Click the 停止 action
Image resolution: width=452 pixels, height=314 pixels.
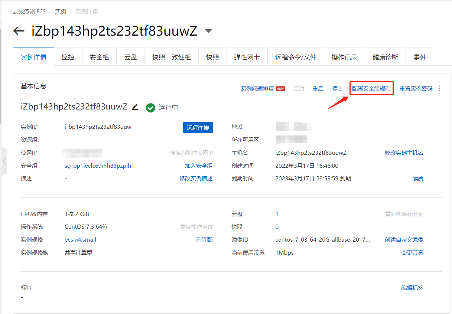pos(338,89)
